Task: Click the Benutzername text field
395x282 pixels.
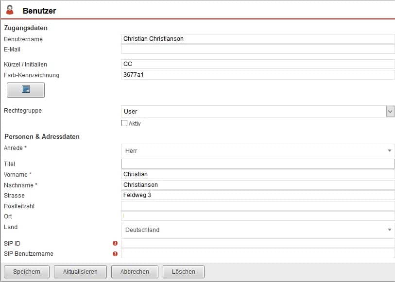Action: [x=258, y=39]
